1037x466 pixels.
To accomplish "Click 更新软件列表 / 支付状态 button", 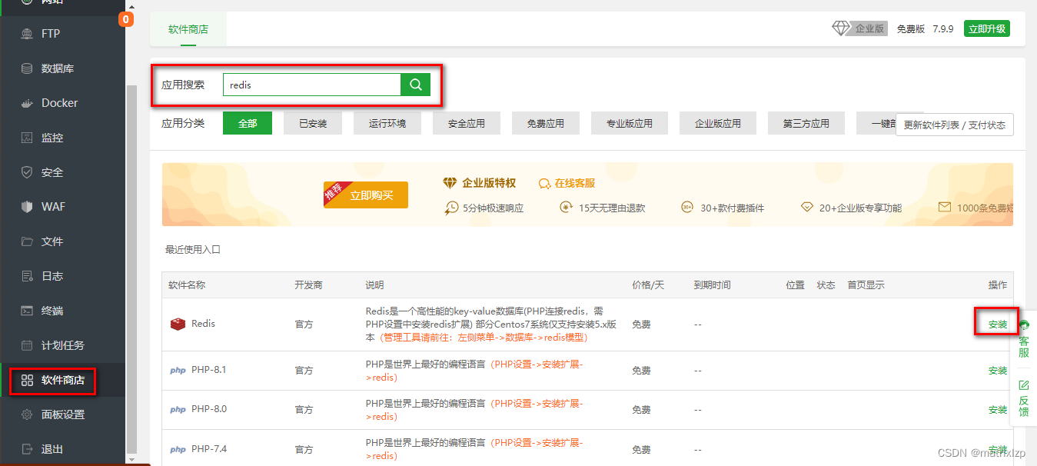I will point(955,125).
